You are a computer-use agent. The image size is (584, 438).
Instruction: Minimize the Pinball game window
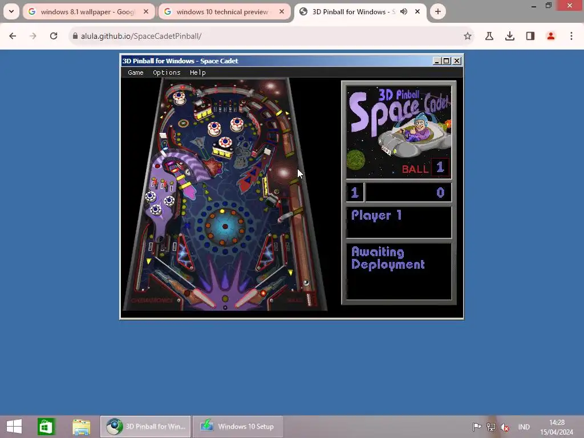(437, 61)
